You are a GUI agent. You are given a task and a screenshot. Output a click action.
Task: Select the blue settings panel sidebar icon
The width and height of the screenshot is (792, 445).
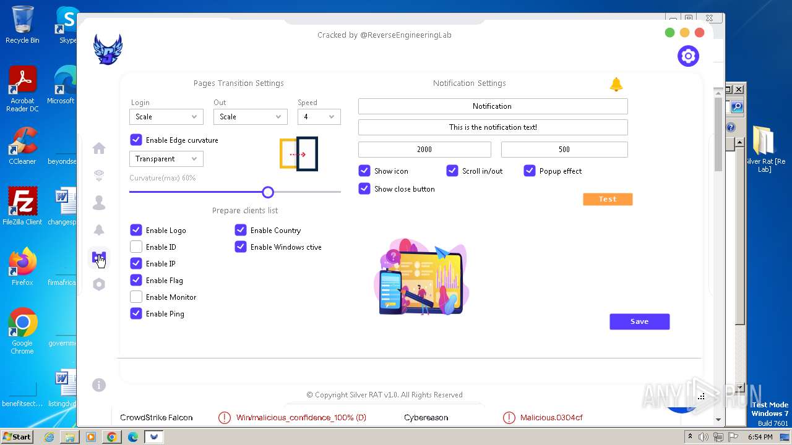point(99,257)
